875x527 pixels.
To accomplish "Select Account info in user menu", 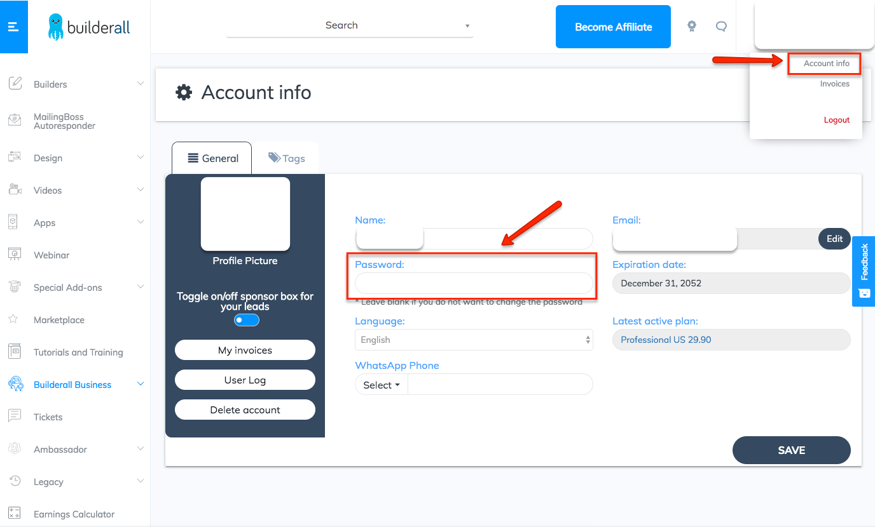I will [x=826, y=63].
